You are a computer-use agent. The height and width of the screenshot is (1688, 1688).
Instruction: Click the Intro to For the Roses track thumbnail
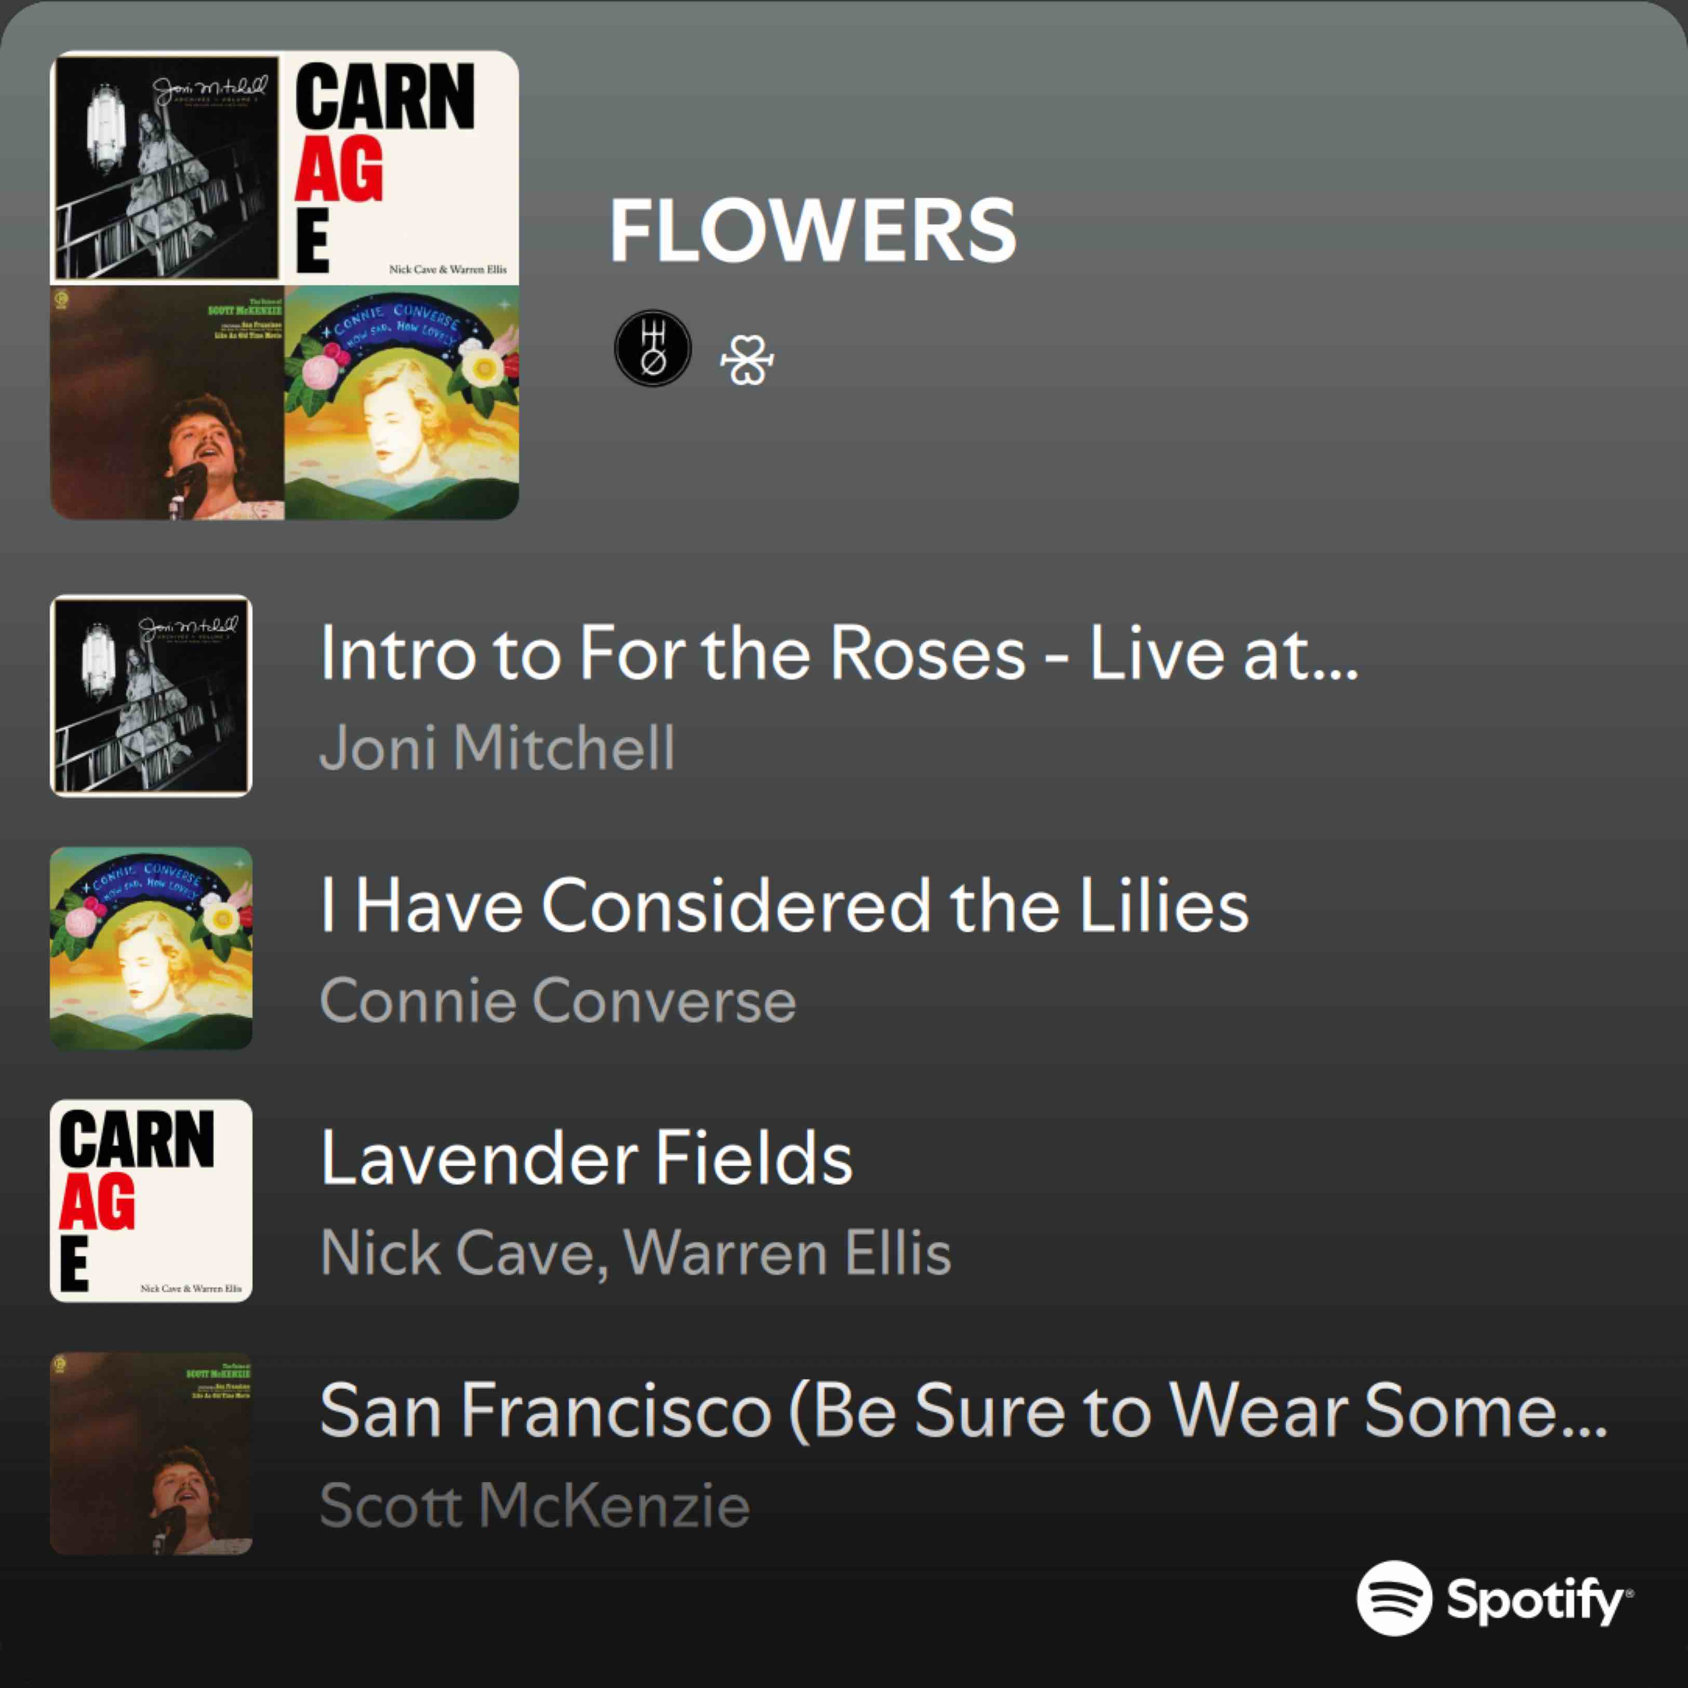[151, 696]
